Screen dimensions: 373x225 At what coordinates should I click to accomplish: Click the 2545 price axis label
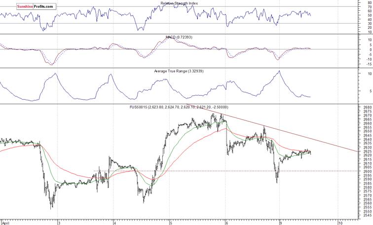(x=367, y=215)
